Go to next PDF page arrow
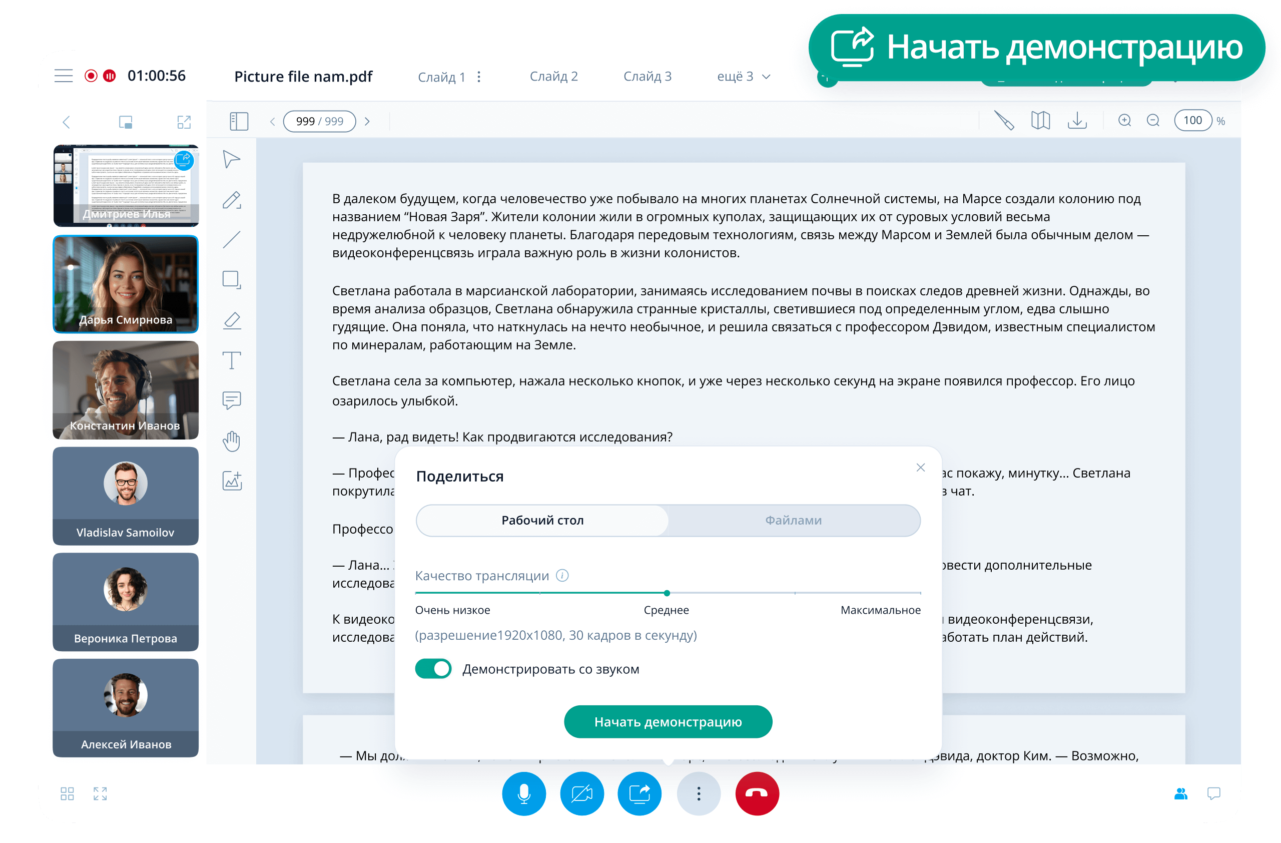The width and height of the screenshot is (1281, 843). pyautogui.click(x=368, y=122)
